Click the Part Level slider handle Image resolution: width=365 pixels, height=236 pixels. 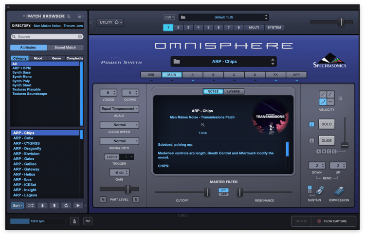click(128, 189)
